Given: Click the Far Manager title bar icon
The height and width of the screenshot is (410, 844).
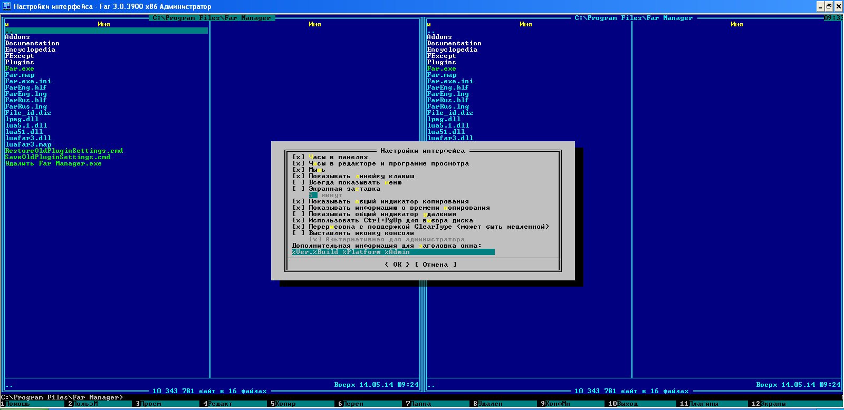Looking at the screenshot, I should point(6,6).
